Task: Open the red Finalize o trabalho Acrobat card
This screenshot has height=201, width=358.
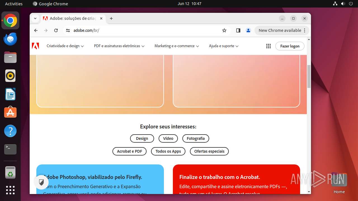Action: pos(236,179)
